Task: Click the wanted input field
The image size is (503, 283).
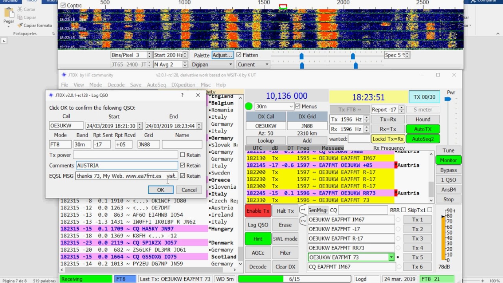Action: coord(359,139)
